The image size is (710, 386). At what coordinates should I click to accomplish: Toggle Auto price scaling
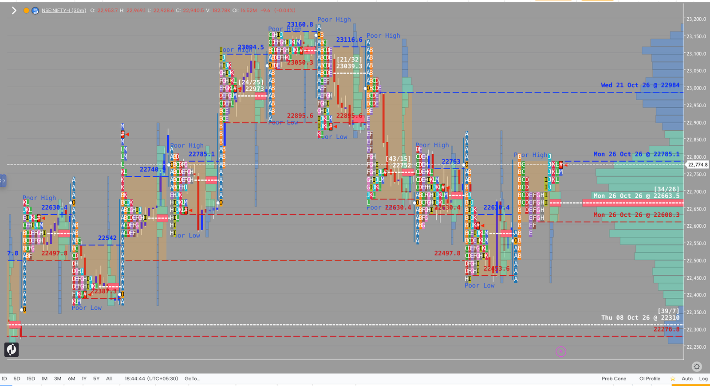pos(687,379)
